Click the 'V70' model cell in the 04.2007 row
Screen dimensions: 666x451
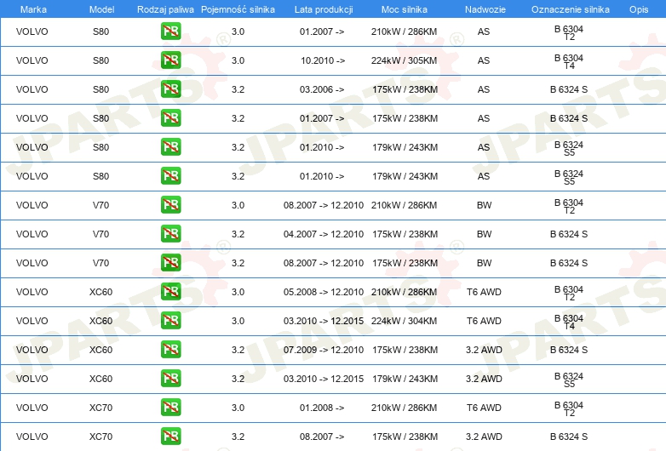tap(100, 234)
